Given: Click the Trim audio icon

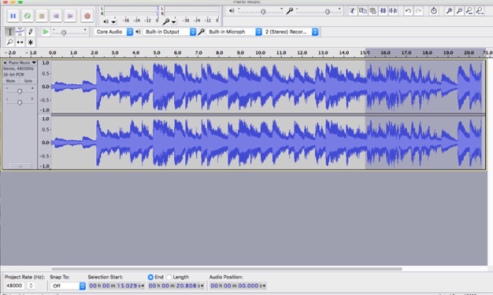Looking at the screenshot, I should [383, 11].
